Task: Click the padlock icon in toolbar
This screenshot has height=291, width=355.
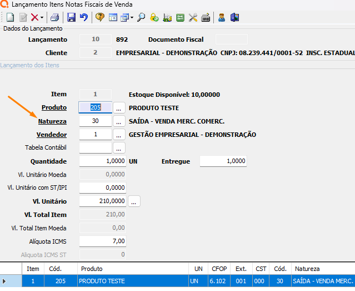Action: click(154, 18)
